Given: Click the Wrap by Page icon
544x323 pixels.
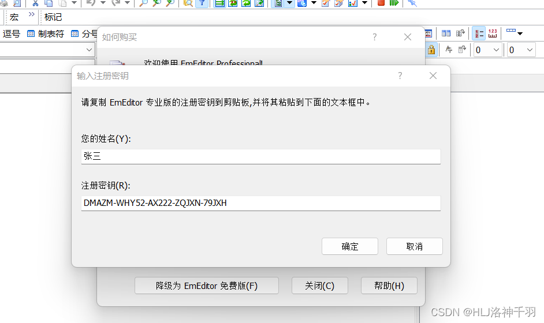Looking at the screenshot, I should tap(259, 3).
